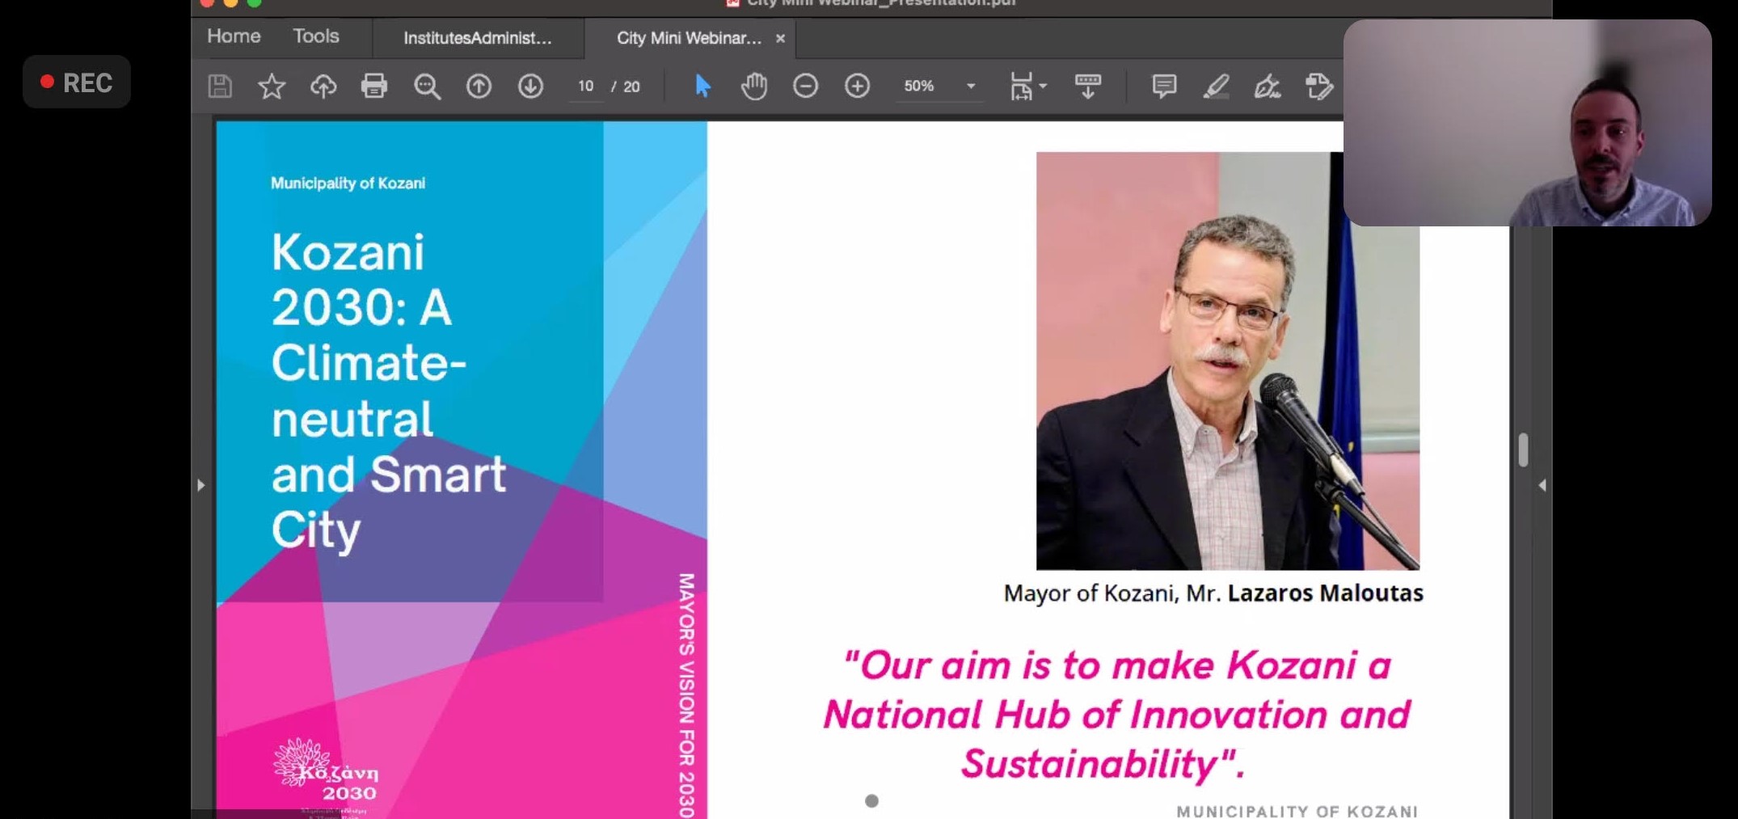The image size is (1738, 819).
Task: Open the find text magnifier tool
Action: pos(427,86)
